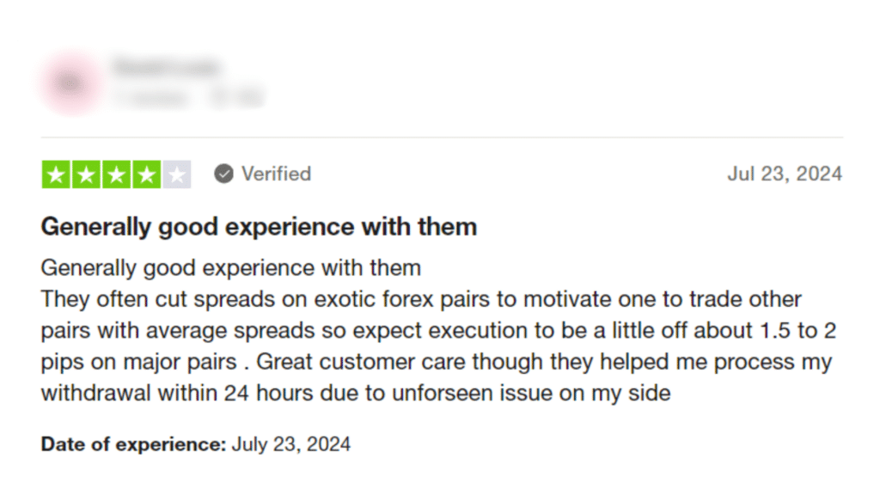Click the line starting 'pairs with average spreads'
The width and height of the screenshot is (880, 495).
(x=438, y=331)
